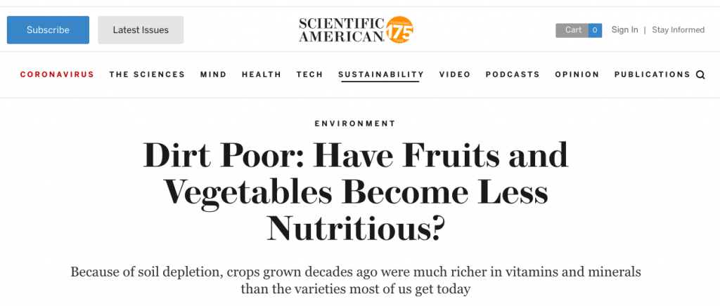Visit the Opinion section
720x306 pixels.
577,74
